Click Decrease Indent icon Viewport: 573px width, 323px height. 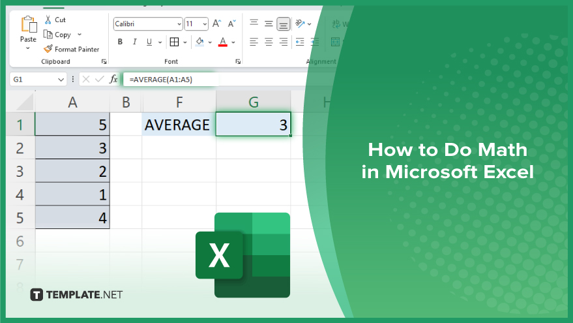point(300,42)
